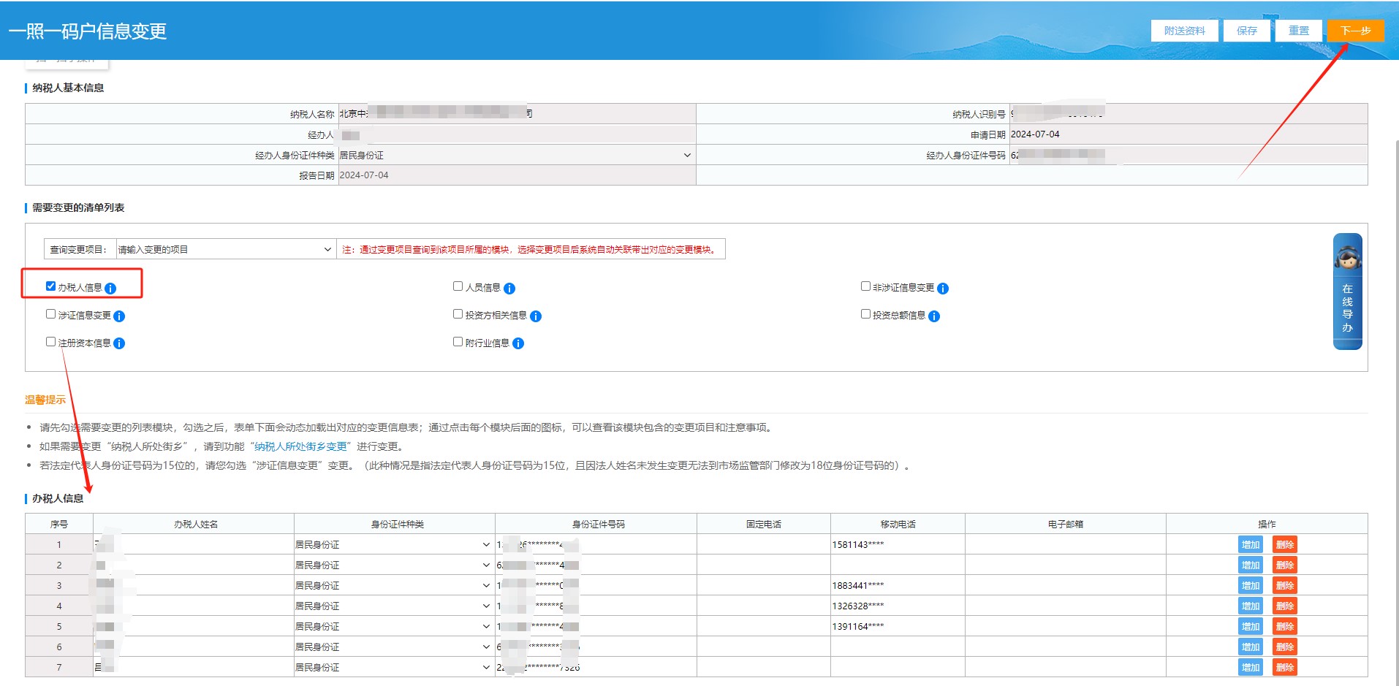Click the 保存 button
Screen dimensions: 1399x686
click(x=1247, y=31)
